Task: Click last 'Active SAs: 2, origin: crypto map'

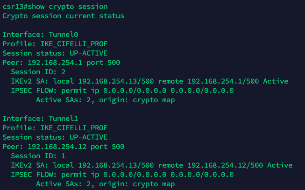Action: tap(106, 184)
